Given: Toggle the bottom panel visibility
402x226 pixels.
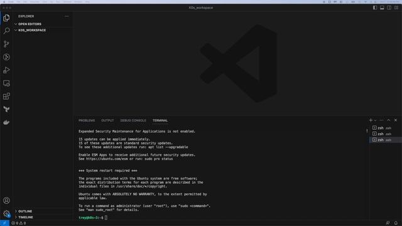Looking at the screenshot, I should (x=382, y=8).
